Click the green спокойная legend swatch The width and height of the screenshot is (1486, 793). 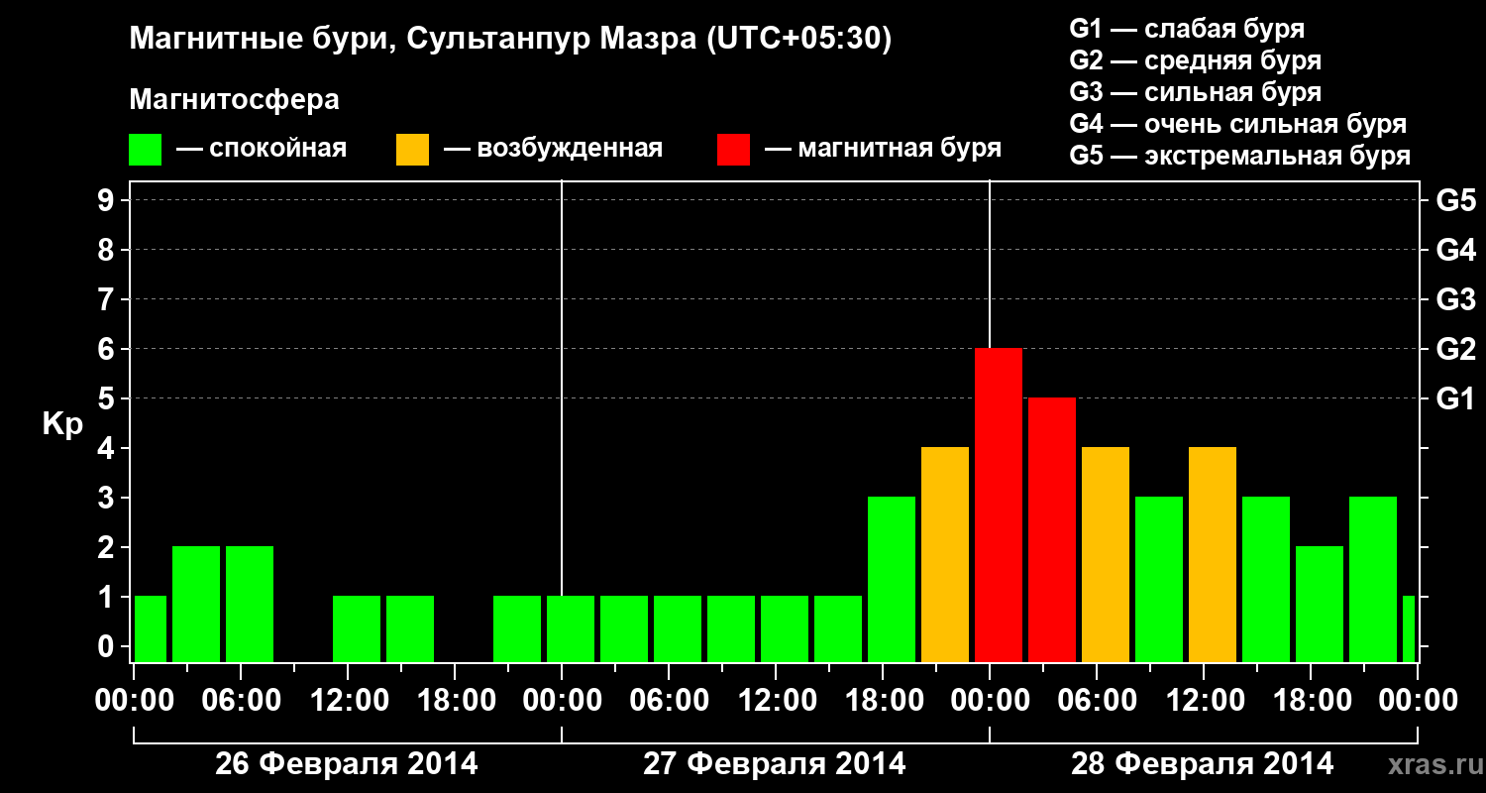tap(145, 150)
